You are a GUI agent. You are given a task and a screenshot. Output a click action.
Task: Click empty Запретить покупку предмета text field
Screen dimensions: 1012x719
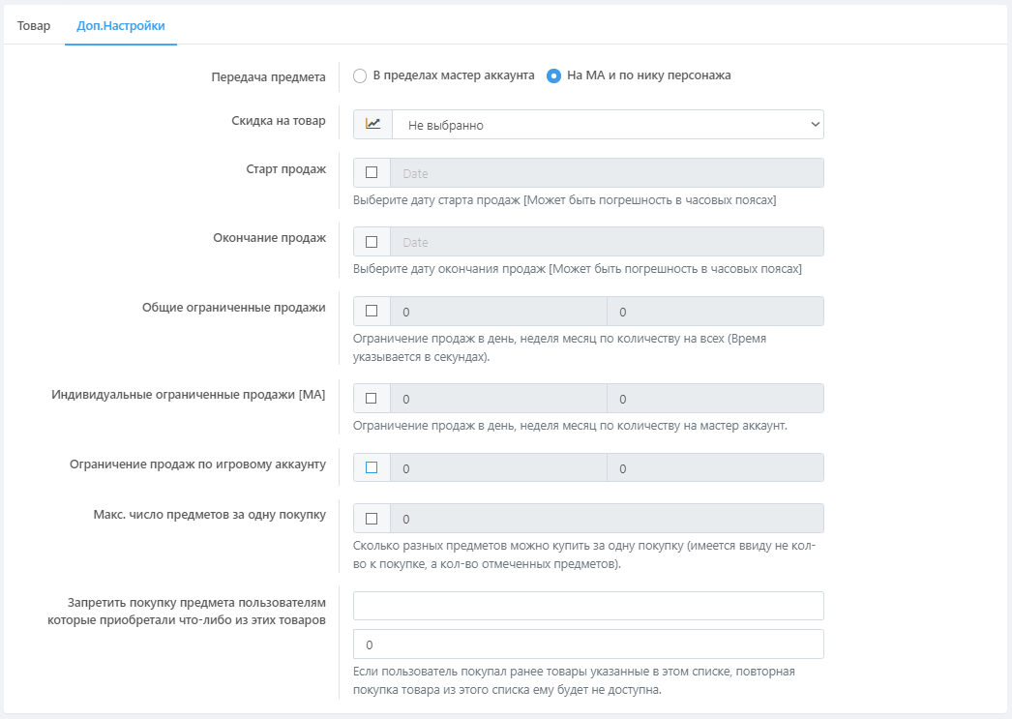[588, 606]
